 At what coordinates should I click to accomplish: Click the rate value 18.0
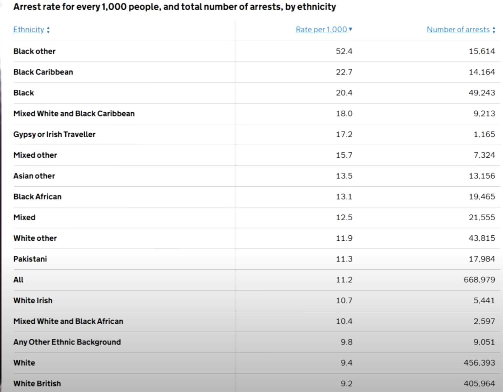[344, 114]
